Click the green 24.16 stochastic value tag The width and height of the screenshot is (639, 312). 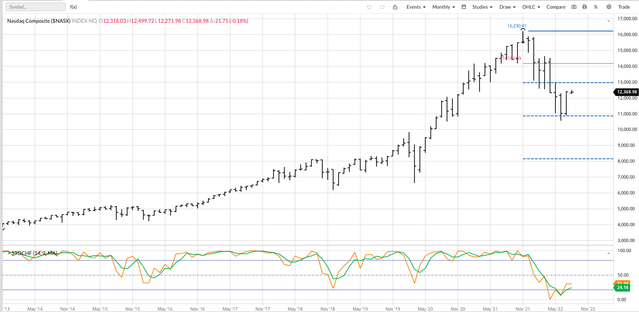pyautogui.click(x=622, y=287)
